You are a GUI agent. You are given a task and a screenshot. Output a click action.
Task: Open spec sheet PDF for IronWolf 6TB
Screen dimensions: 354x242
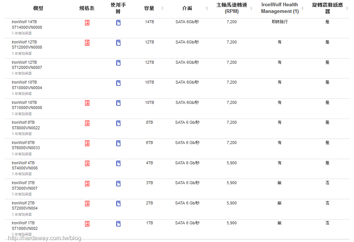pos(87,143)
